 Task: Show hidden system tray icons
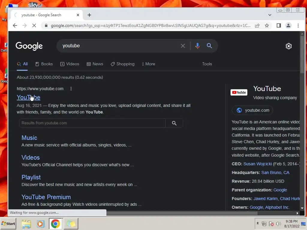coord(258,223)
